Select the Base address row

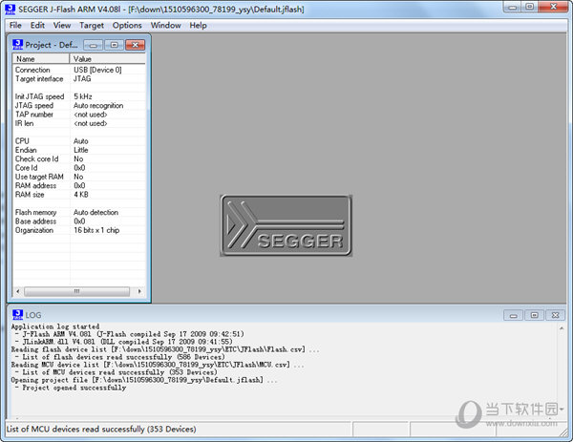click(79, 221)
